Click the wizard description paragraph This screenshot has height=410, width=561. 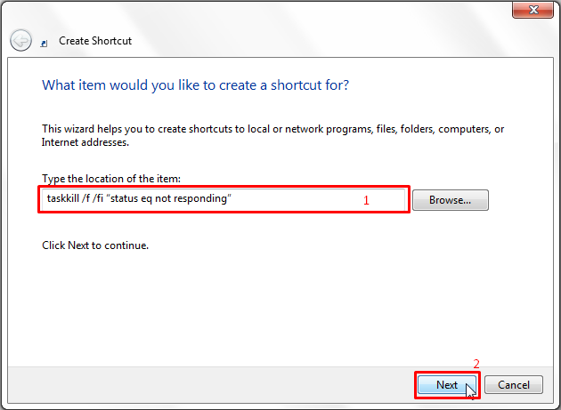tap(272, 135)
